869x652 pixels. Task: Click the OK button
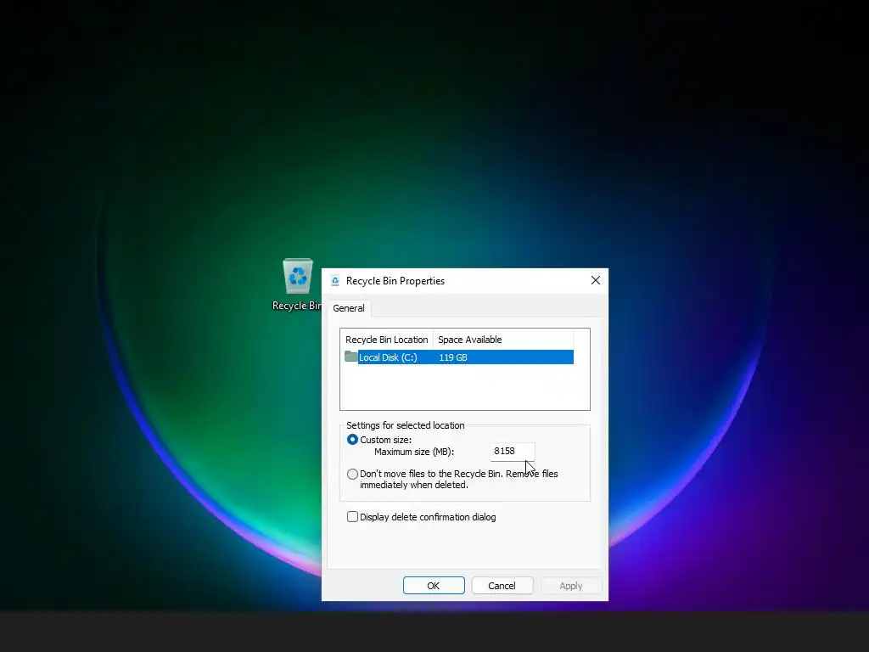[x=434, y=586]
